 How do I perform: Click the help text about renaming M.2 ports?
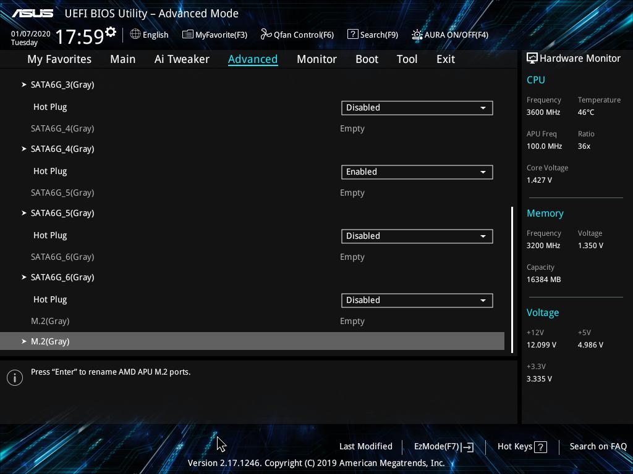[x=111, y=372]
